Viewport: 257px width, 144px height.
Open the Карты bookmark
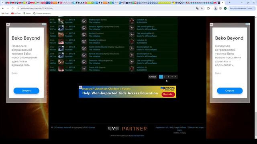pos(27,13)
